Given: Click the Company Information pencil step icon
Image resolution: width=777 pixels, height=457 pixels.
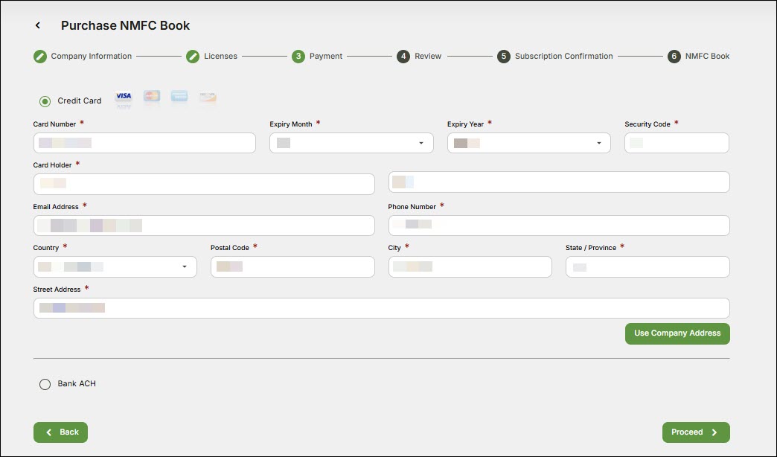Looking at the screenshot, I should point(40,57).
